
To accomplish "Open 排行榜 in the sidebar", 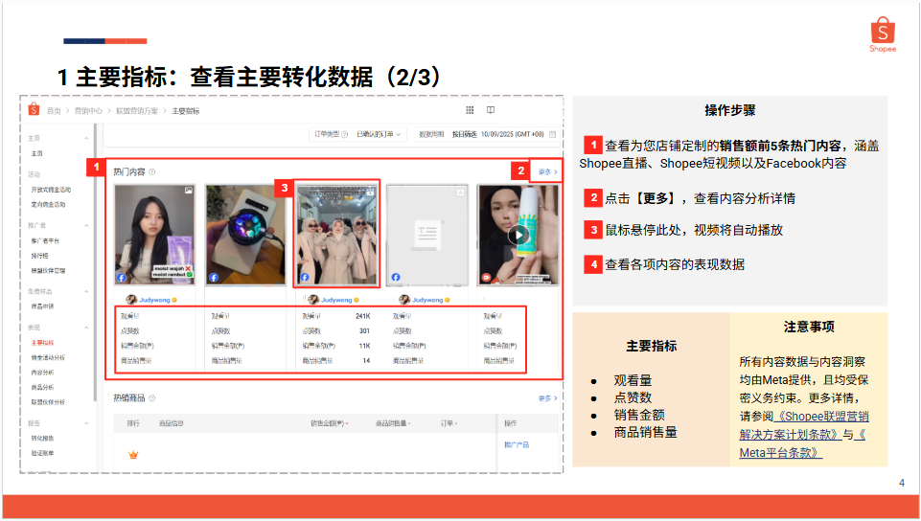I will (x=40, y=256).
